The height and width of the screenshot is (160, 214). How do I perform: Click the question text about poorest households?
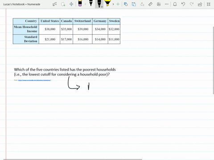click(x=65, y=72)
